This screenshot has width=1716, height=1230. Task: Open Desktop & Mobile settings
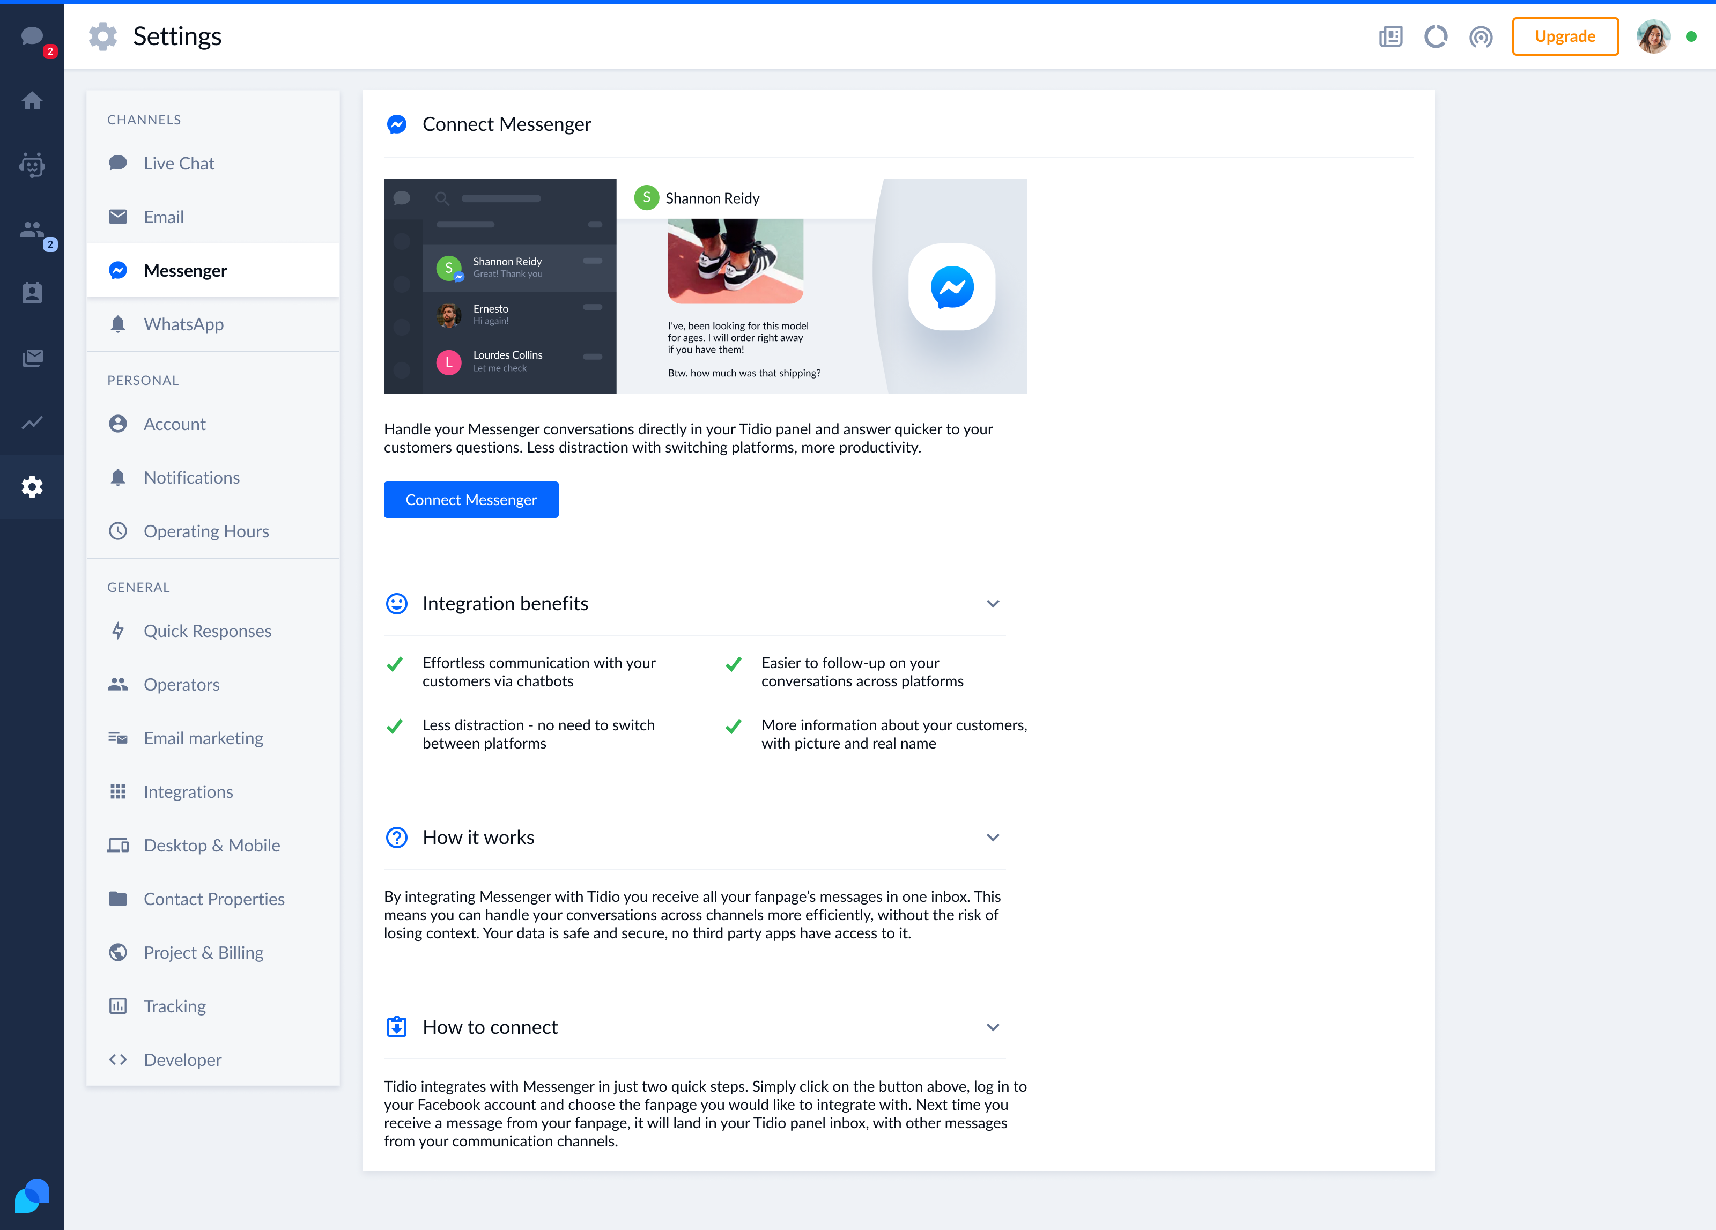point(212,845)
